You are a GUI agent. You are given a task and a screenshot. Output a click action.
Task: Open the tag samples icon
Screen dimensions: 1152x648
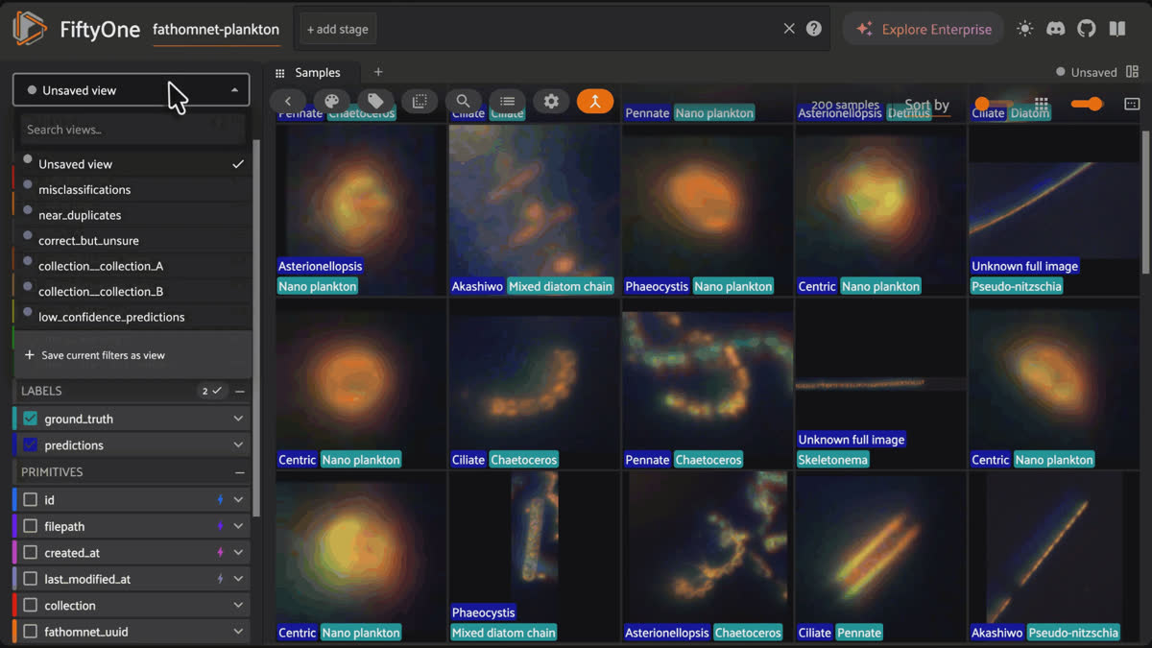[x=376, y=101]
